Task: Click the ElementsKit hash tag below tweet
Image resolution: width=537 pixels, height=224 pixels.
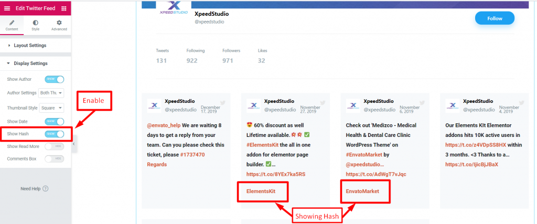Action: click(x=261, y=191)
